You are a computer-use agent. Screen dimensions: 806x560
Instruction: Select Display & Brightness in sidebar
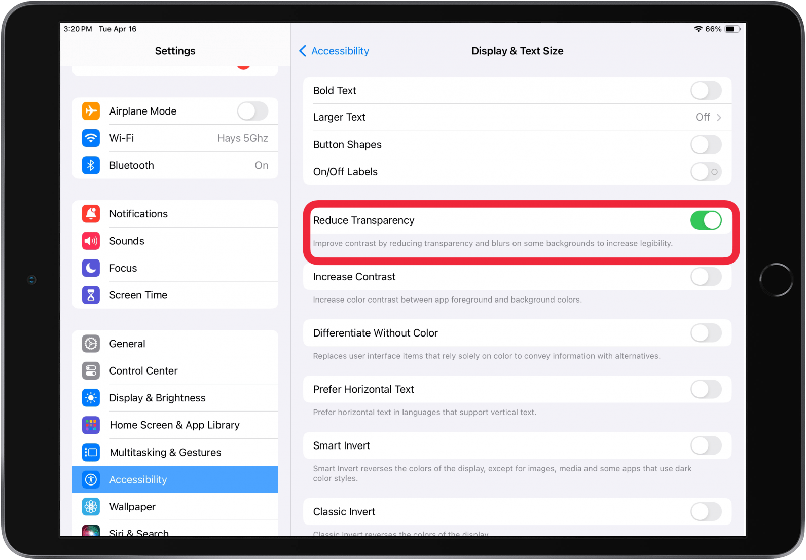157,398
